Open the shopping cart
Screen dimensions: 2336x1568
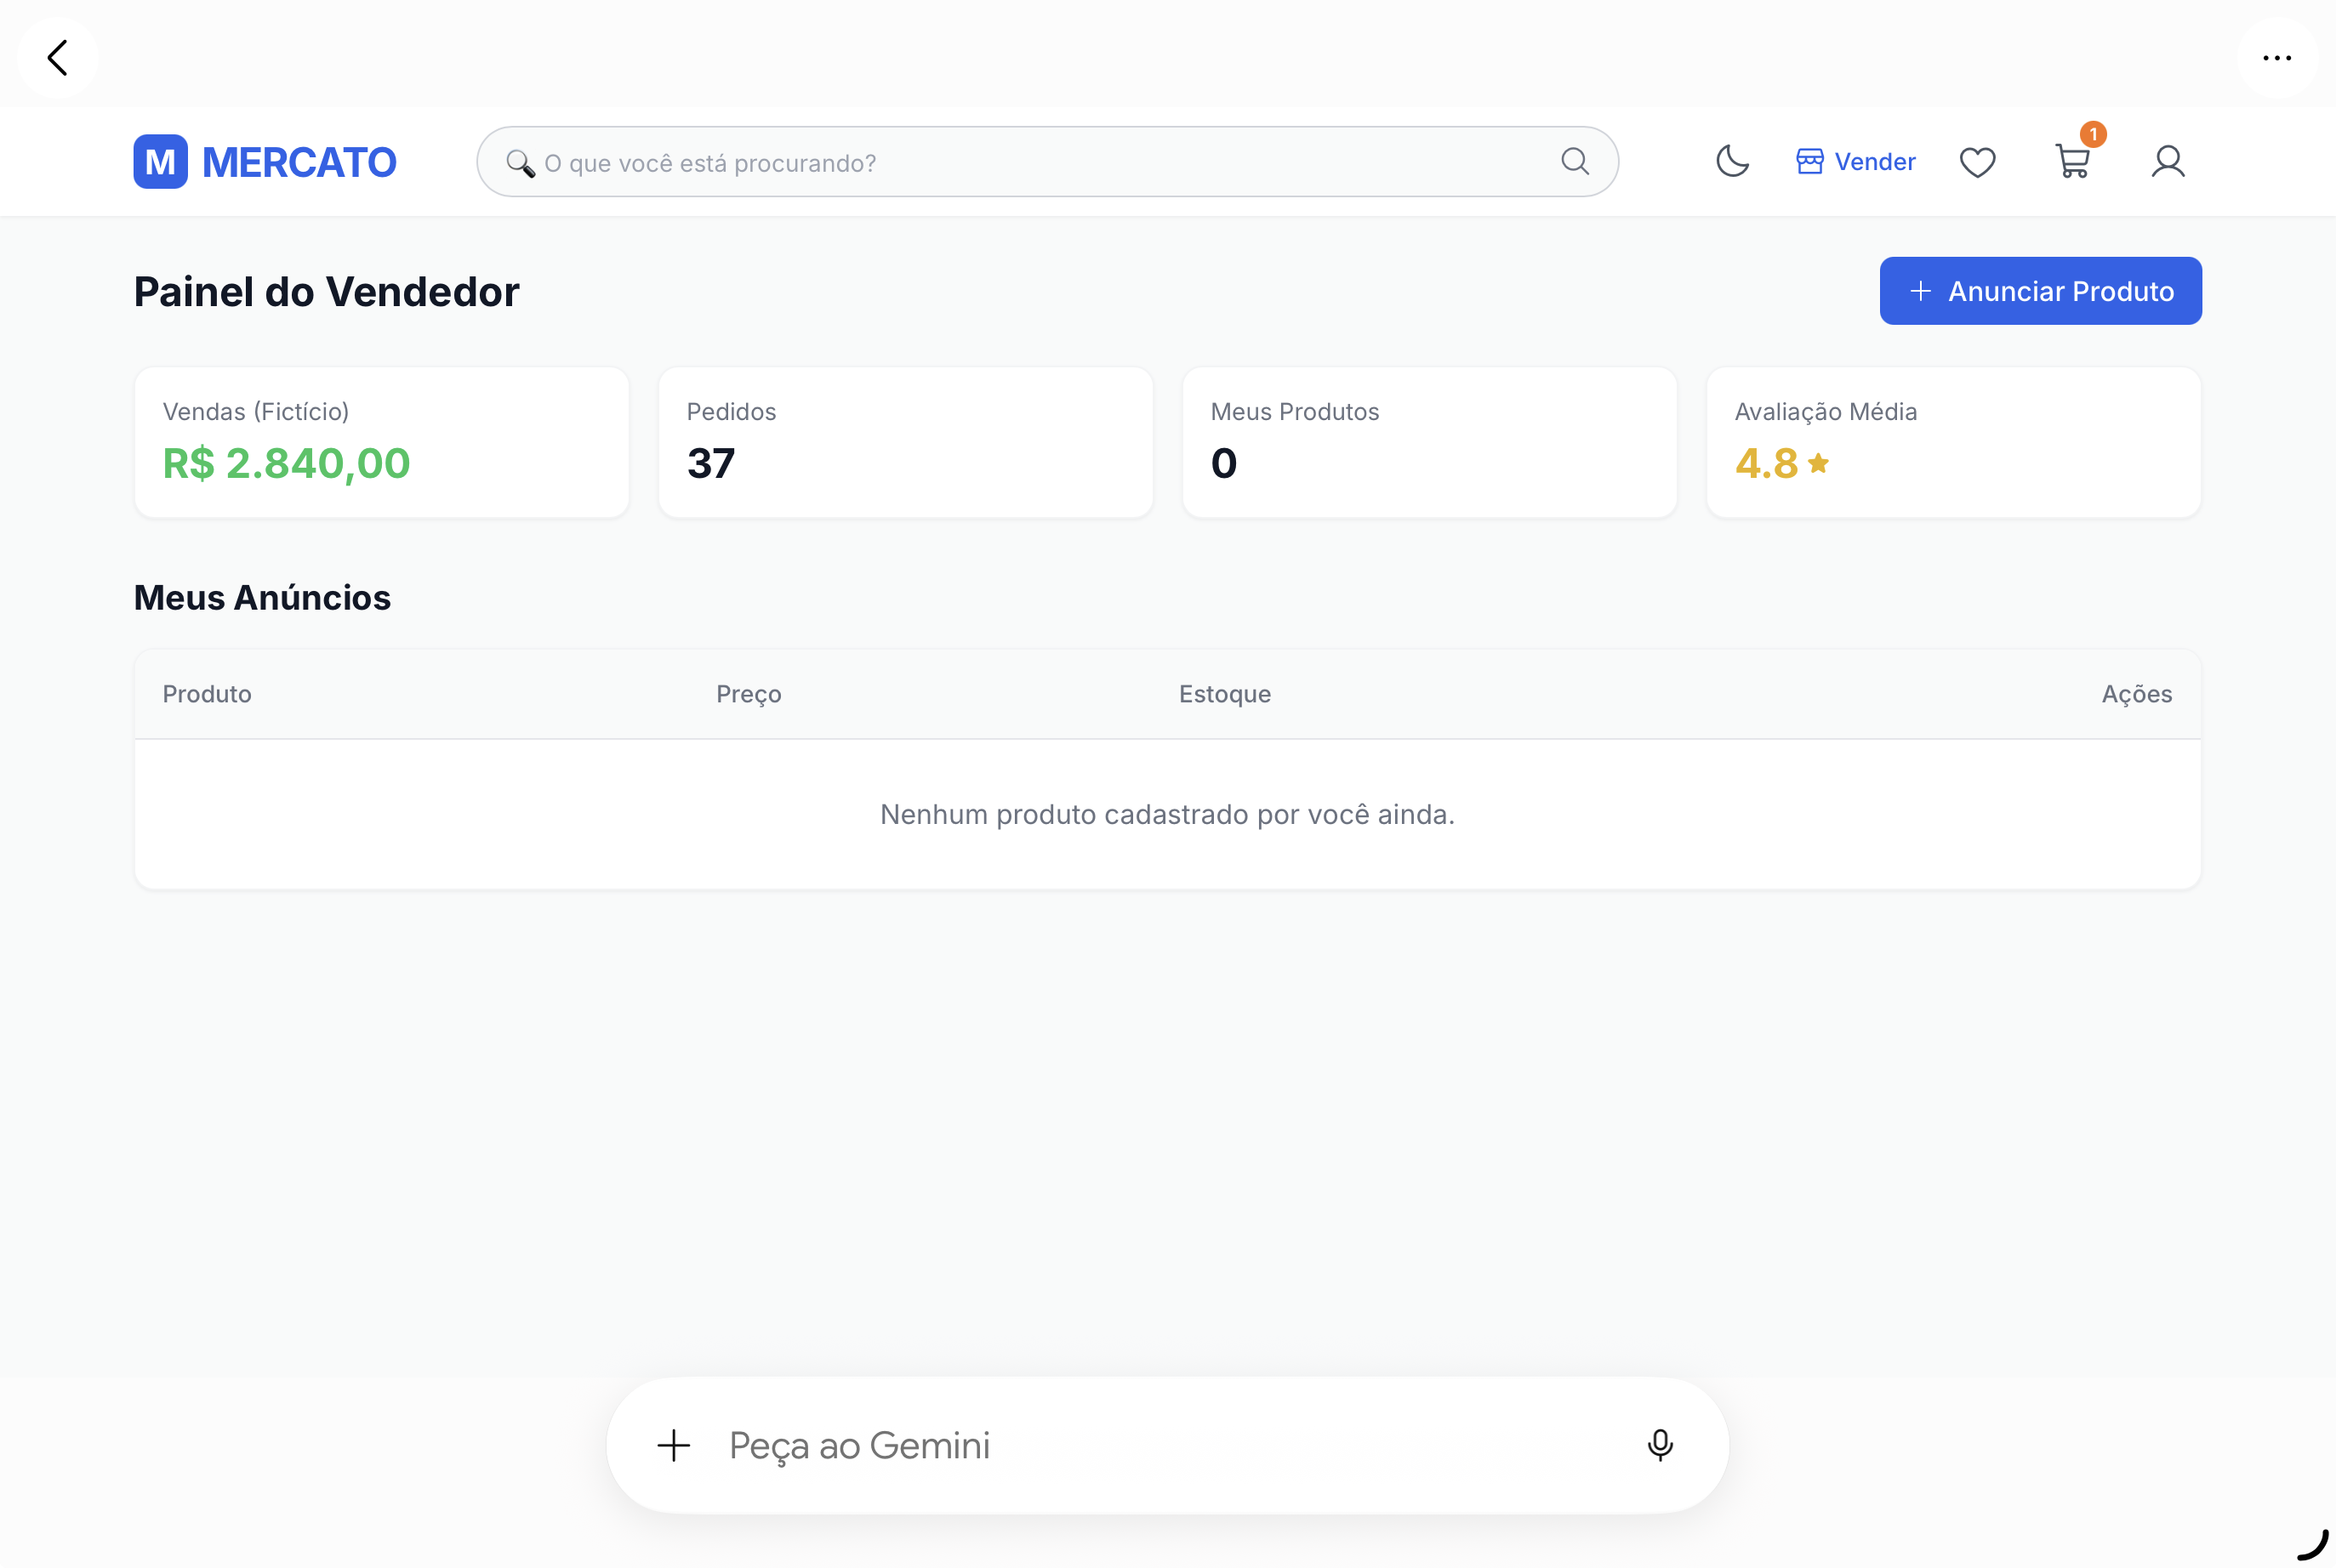pyautogui.click(x=2072, y=162)
